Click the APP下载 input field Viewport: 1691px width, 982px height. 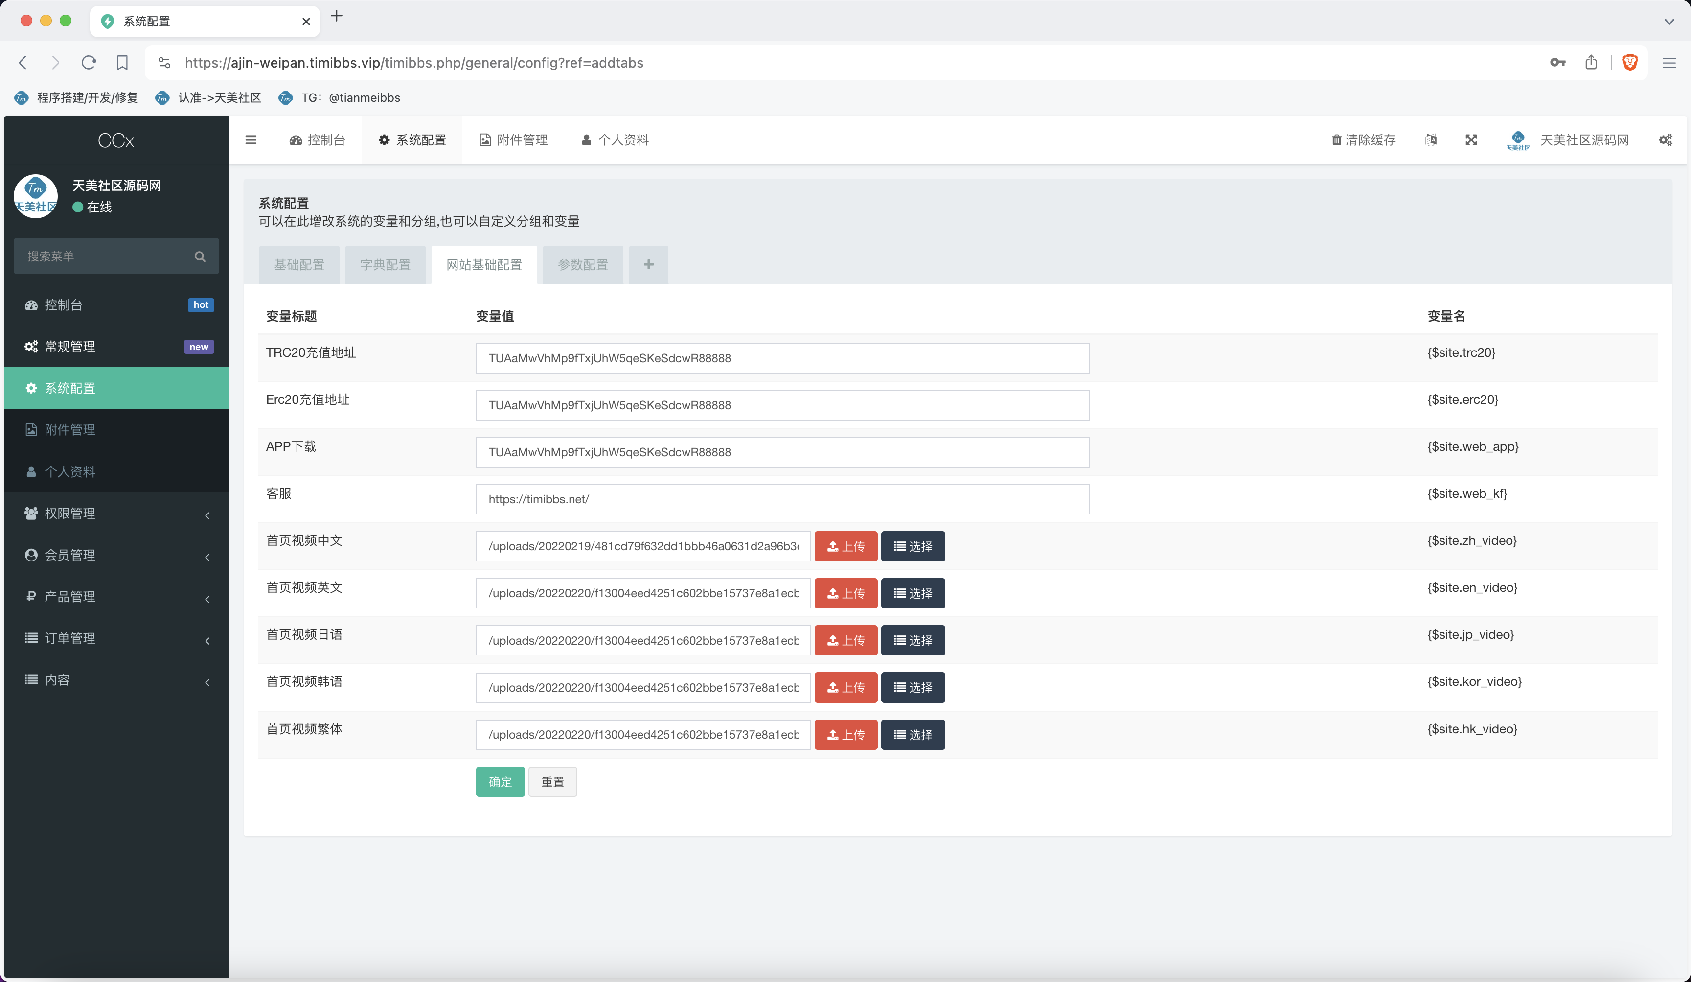[x=782, y=452]
